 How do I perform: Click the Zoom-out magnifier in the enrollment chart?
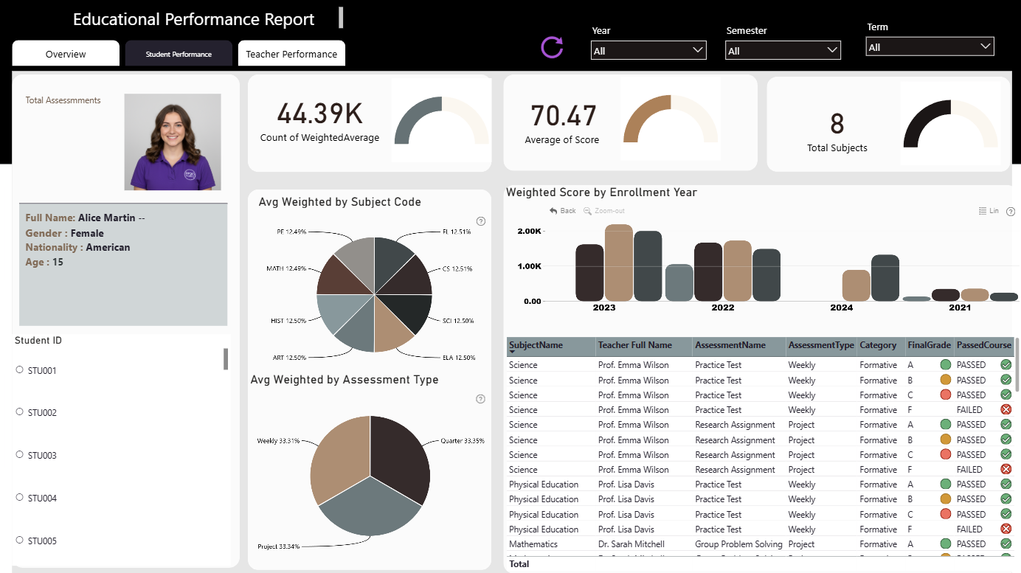tap(587, 211)
